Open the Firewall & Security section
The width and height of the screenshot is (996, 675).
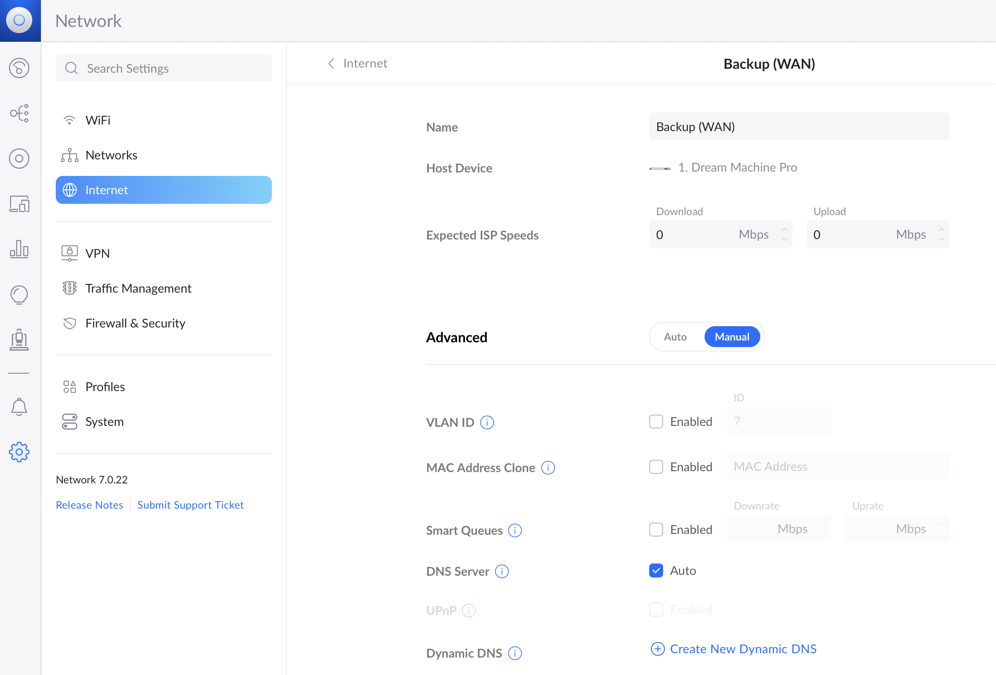tap(135, 323)
